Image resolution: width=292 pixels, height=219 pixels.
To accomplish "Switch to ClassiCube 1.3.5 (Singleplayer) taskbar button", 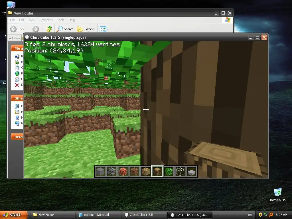I will 190,215.
